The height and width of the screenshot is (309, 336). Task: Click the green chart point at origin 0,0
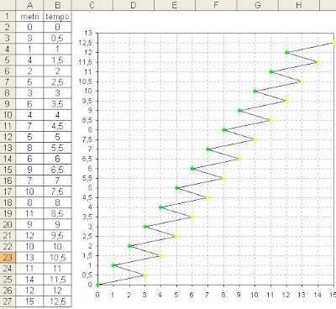coord(97,285)
